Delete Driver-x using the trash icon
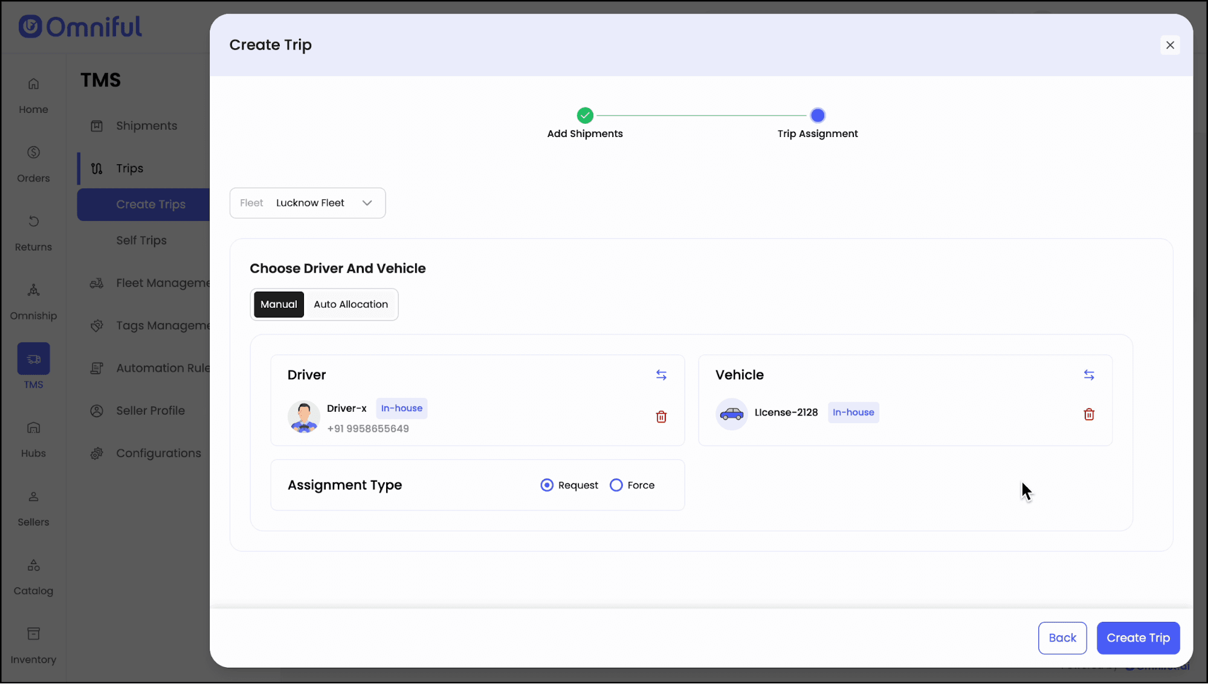The height and width of the screenshot is (684, 1208). click(x=661, y=417)
